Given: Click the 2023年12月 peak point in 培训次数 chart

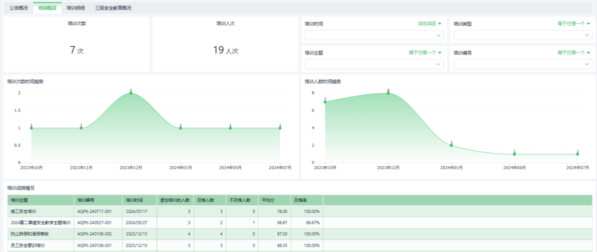Looking at the screenshot, I should [131, 93].
